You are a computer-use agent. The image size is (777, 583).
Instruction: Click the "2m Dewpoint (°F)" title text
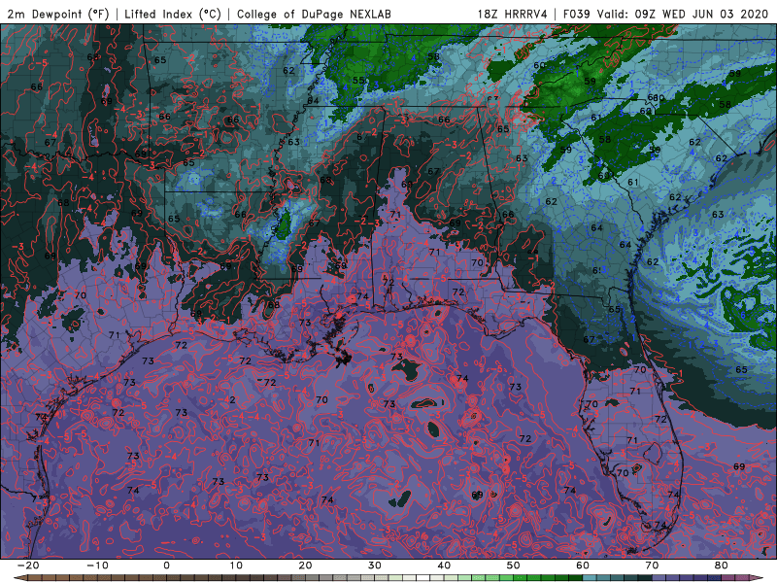pos(57,14)
